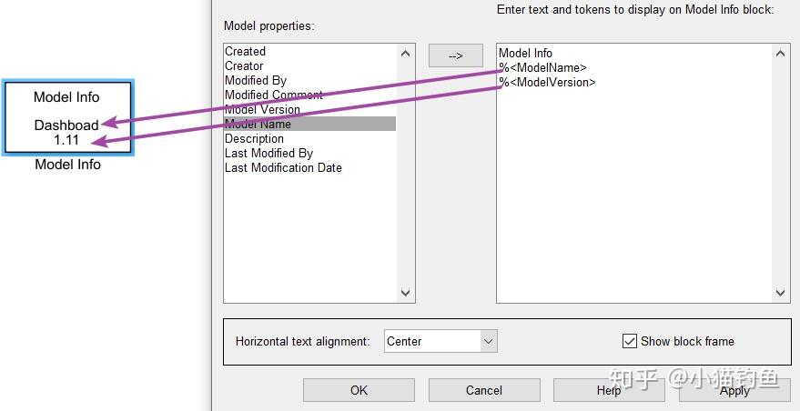Select the Model Info block on canvas
This screenshot has width=800, height=411.
67,117
